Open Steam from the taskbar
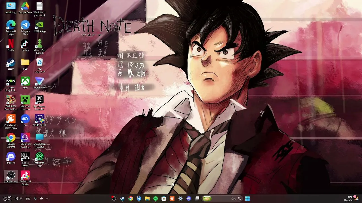 122,198
